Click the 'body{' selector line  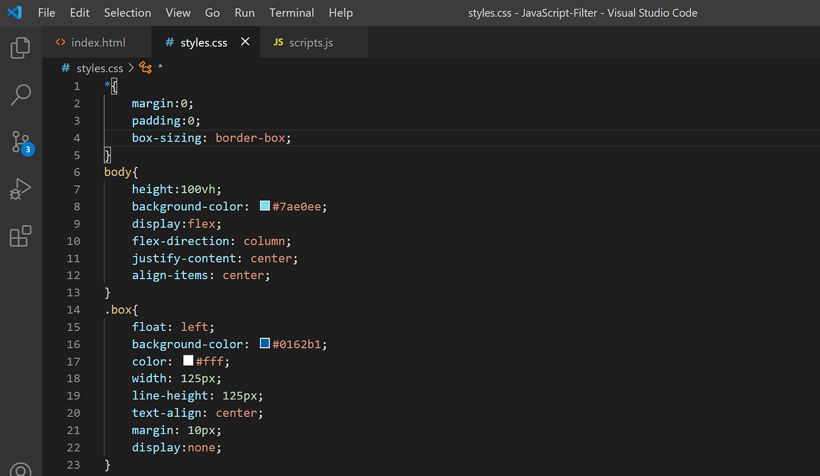pos(121,172)
